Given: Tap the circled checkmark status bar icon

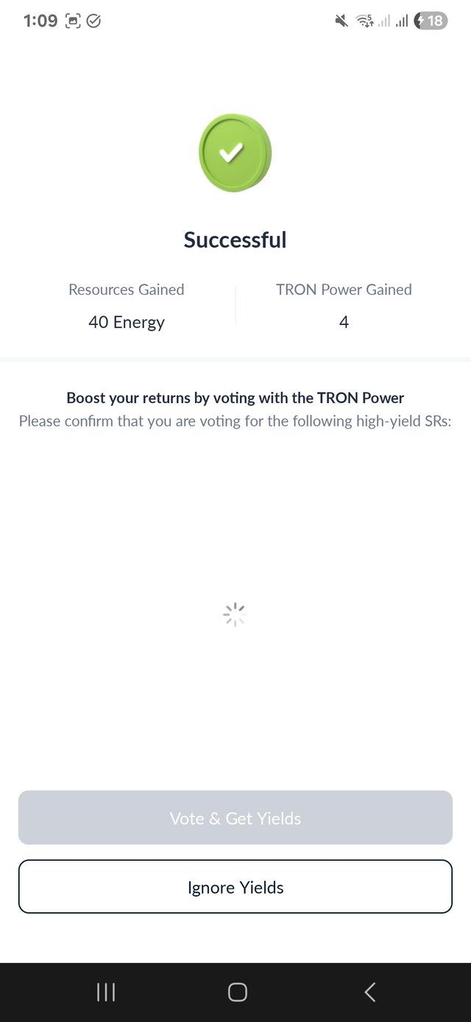Looking at the screenshot, I should click(93, 21).
